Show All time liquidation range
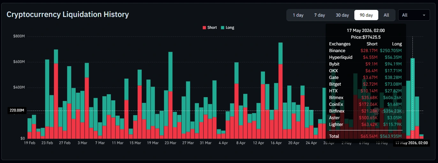The height and width of the screenshot is (163, 438). (386, 15)
